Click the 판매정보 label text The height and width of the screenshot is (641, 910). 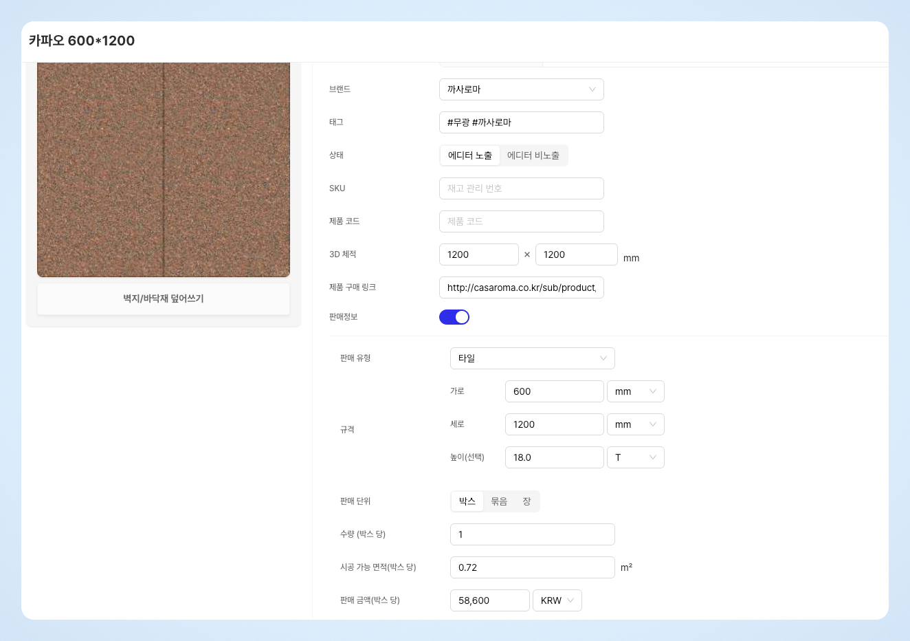coord(344,317)
